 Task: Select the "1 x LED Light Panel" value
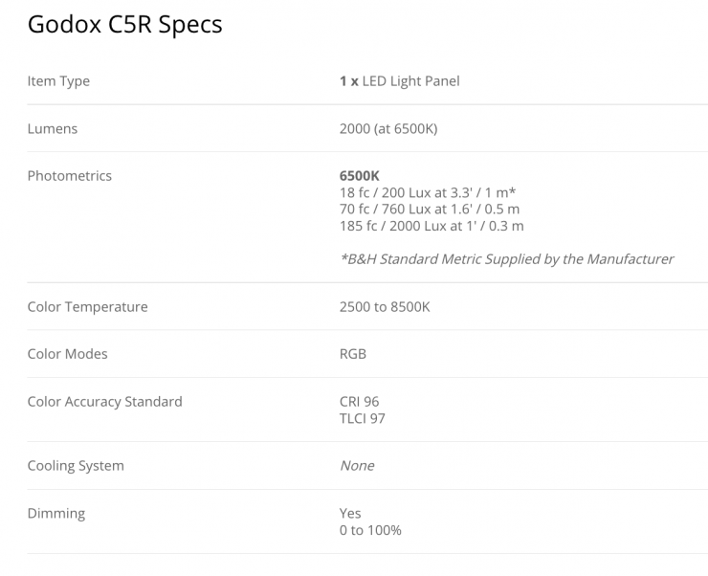click(x=399, y=81)
